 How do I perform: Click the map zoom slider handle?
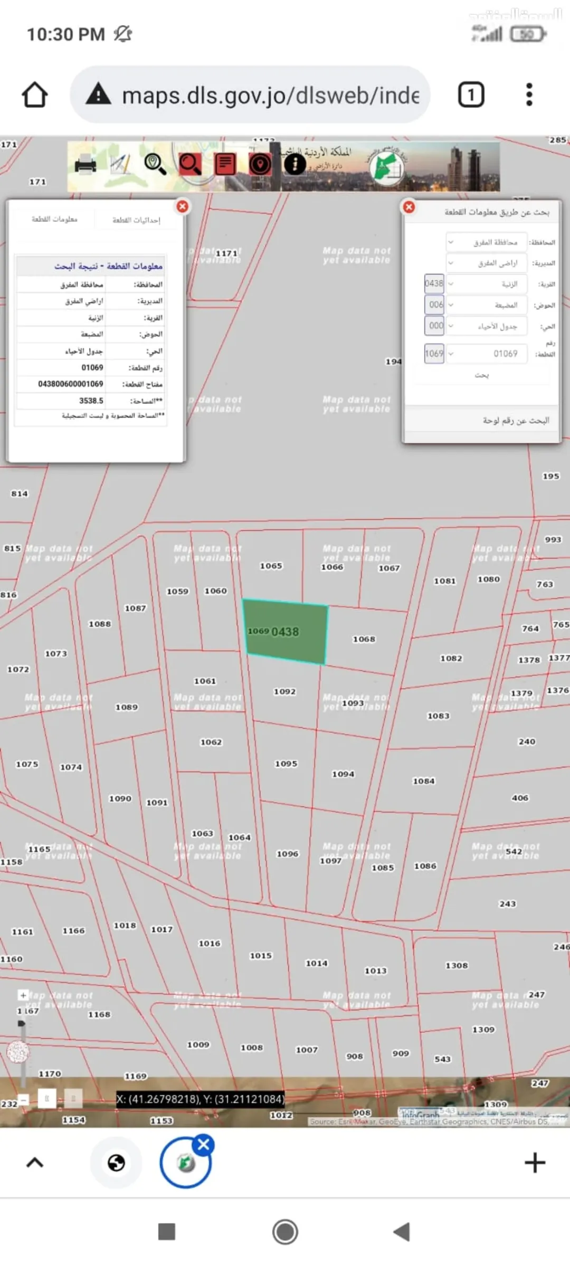(x=22, y=1023)
